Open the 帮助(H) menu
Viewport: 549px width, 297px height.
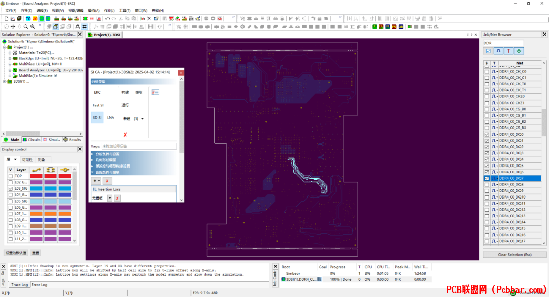coord(158,11)
